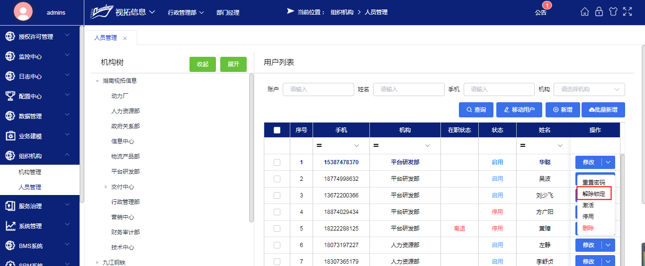Click the 账户 input field
This screenshot has width=645, height=266.
coord(318,89)
